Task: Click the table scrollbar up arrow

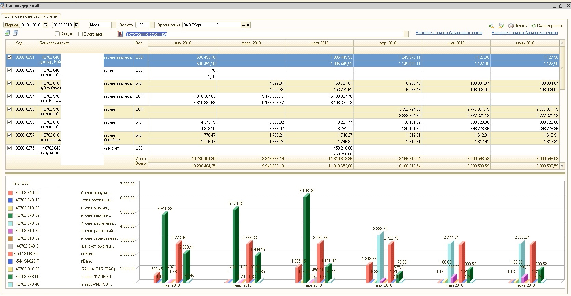Action: (x=562, y=43)
